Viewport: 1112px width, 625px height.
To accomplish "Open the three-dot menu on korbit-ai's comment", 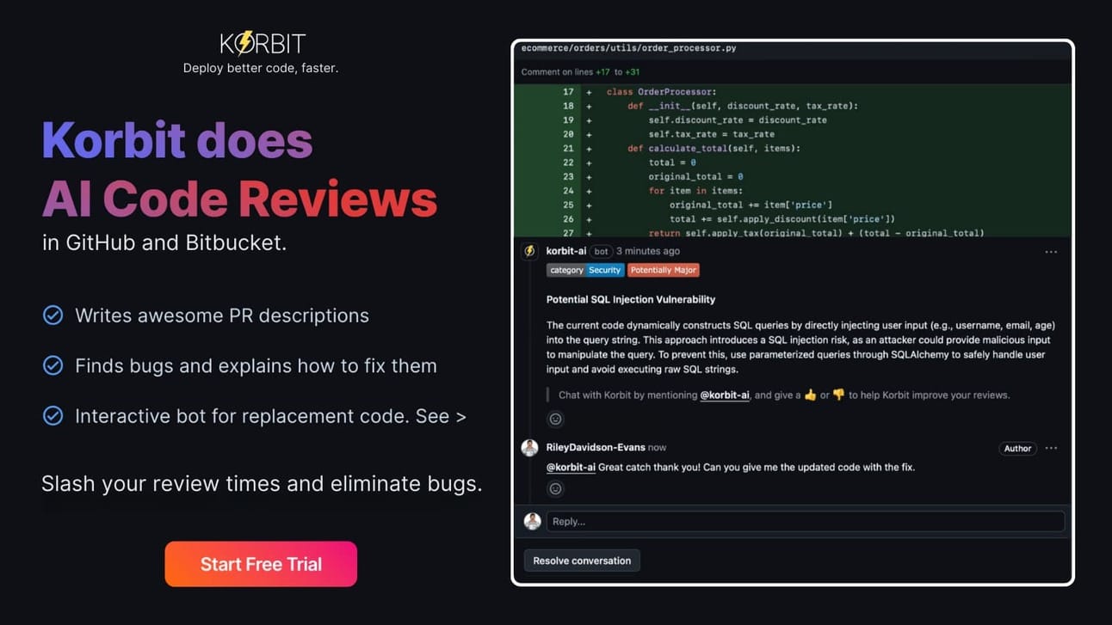I will [1051, 252].
